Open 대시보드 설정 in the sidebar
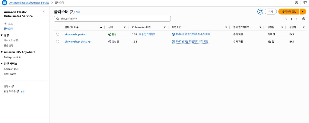 (x=11, y=40)
